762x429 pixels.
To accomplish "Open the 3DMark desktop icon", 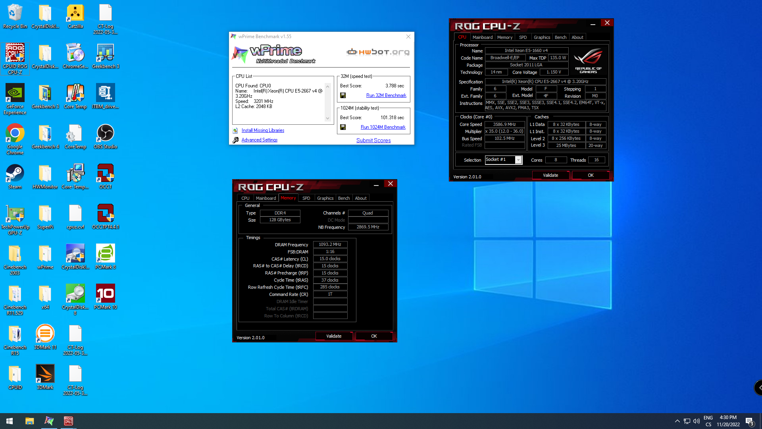I will click(45, 377).
